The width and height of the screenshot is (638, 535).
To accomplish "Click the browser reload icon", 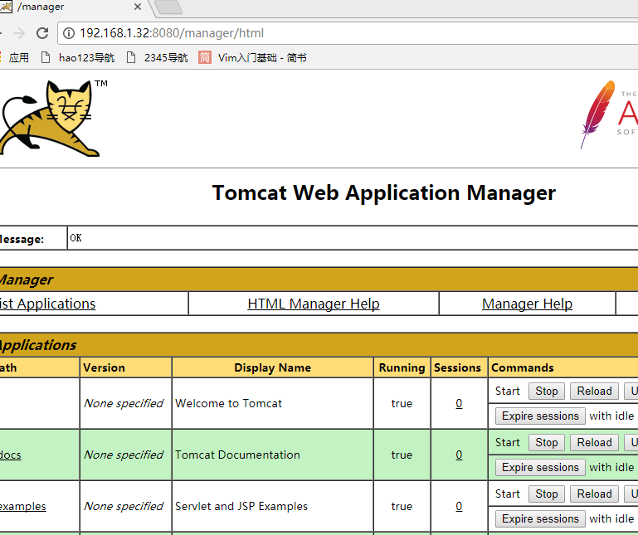I will pos(42,33).
